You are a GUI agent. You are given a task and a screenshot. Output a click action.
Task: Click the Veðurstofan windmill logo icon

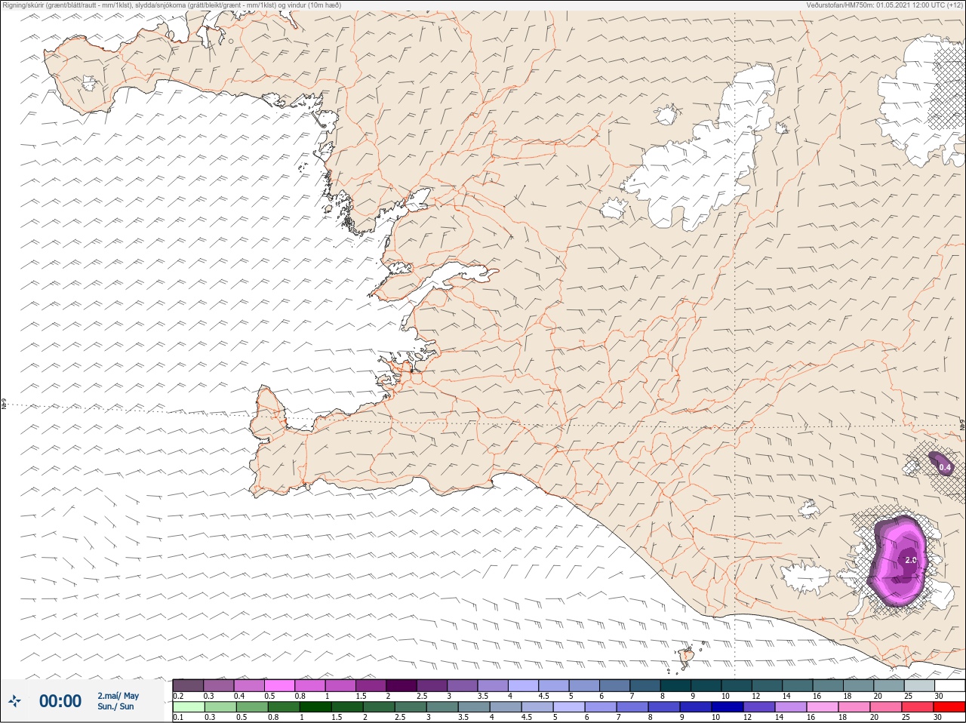[x=14, y=701]
